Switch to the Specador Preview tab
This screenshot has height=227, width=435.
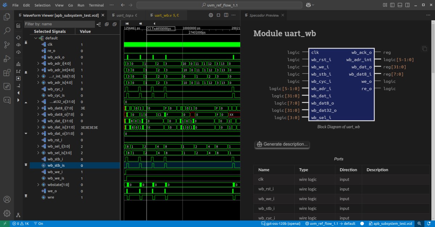(264, 15)
